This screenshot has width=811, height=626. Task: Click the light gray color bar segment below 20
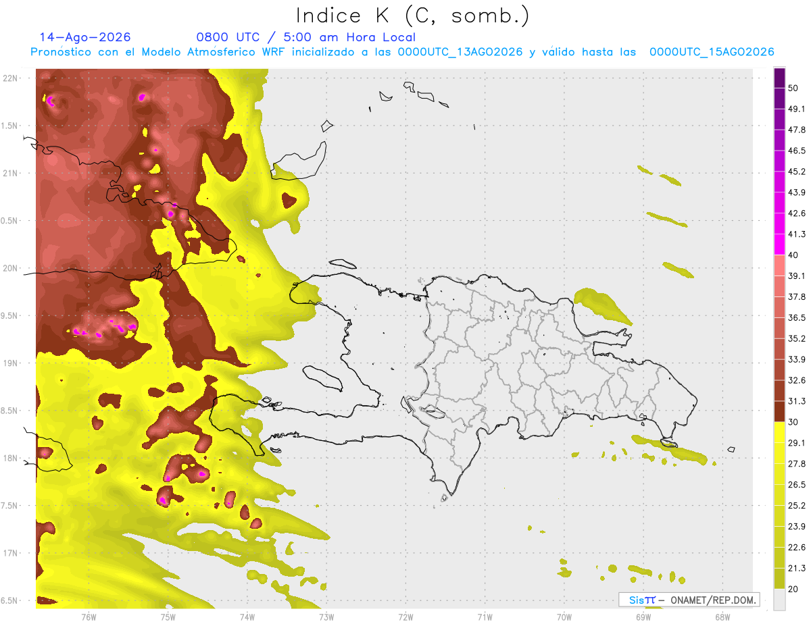click(x=780, y=600)
